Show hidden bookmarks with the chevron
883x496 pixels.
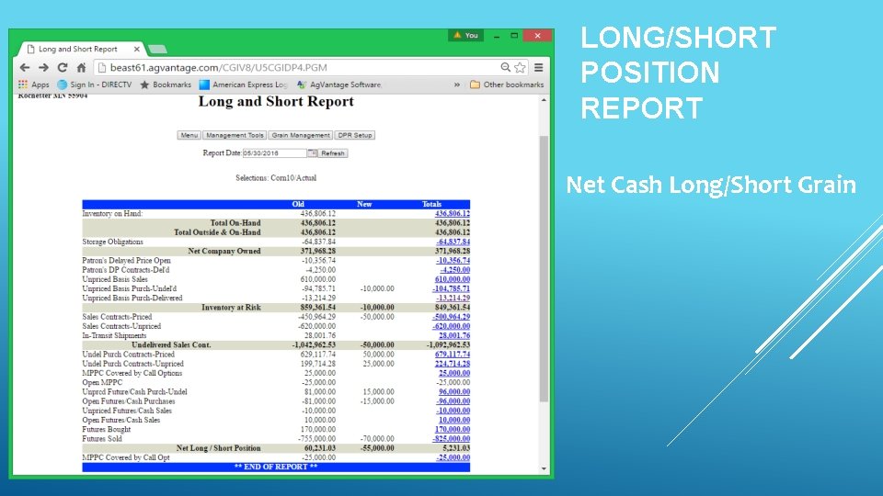(457, 85)
